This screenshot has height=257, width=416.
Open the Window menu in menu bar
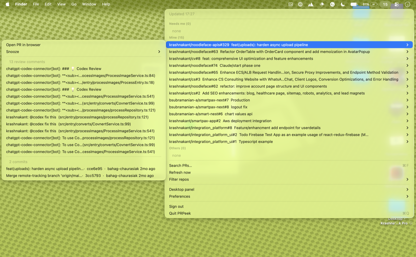89,4
